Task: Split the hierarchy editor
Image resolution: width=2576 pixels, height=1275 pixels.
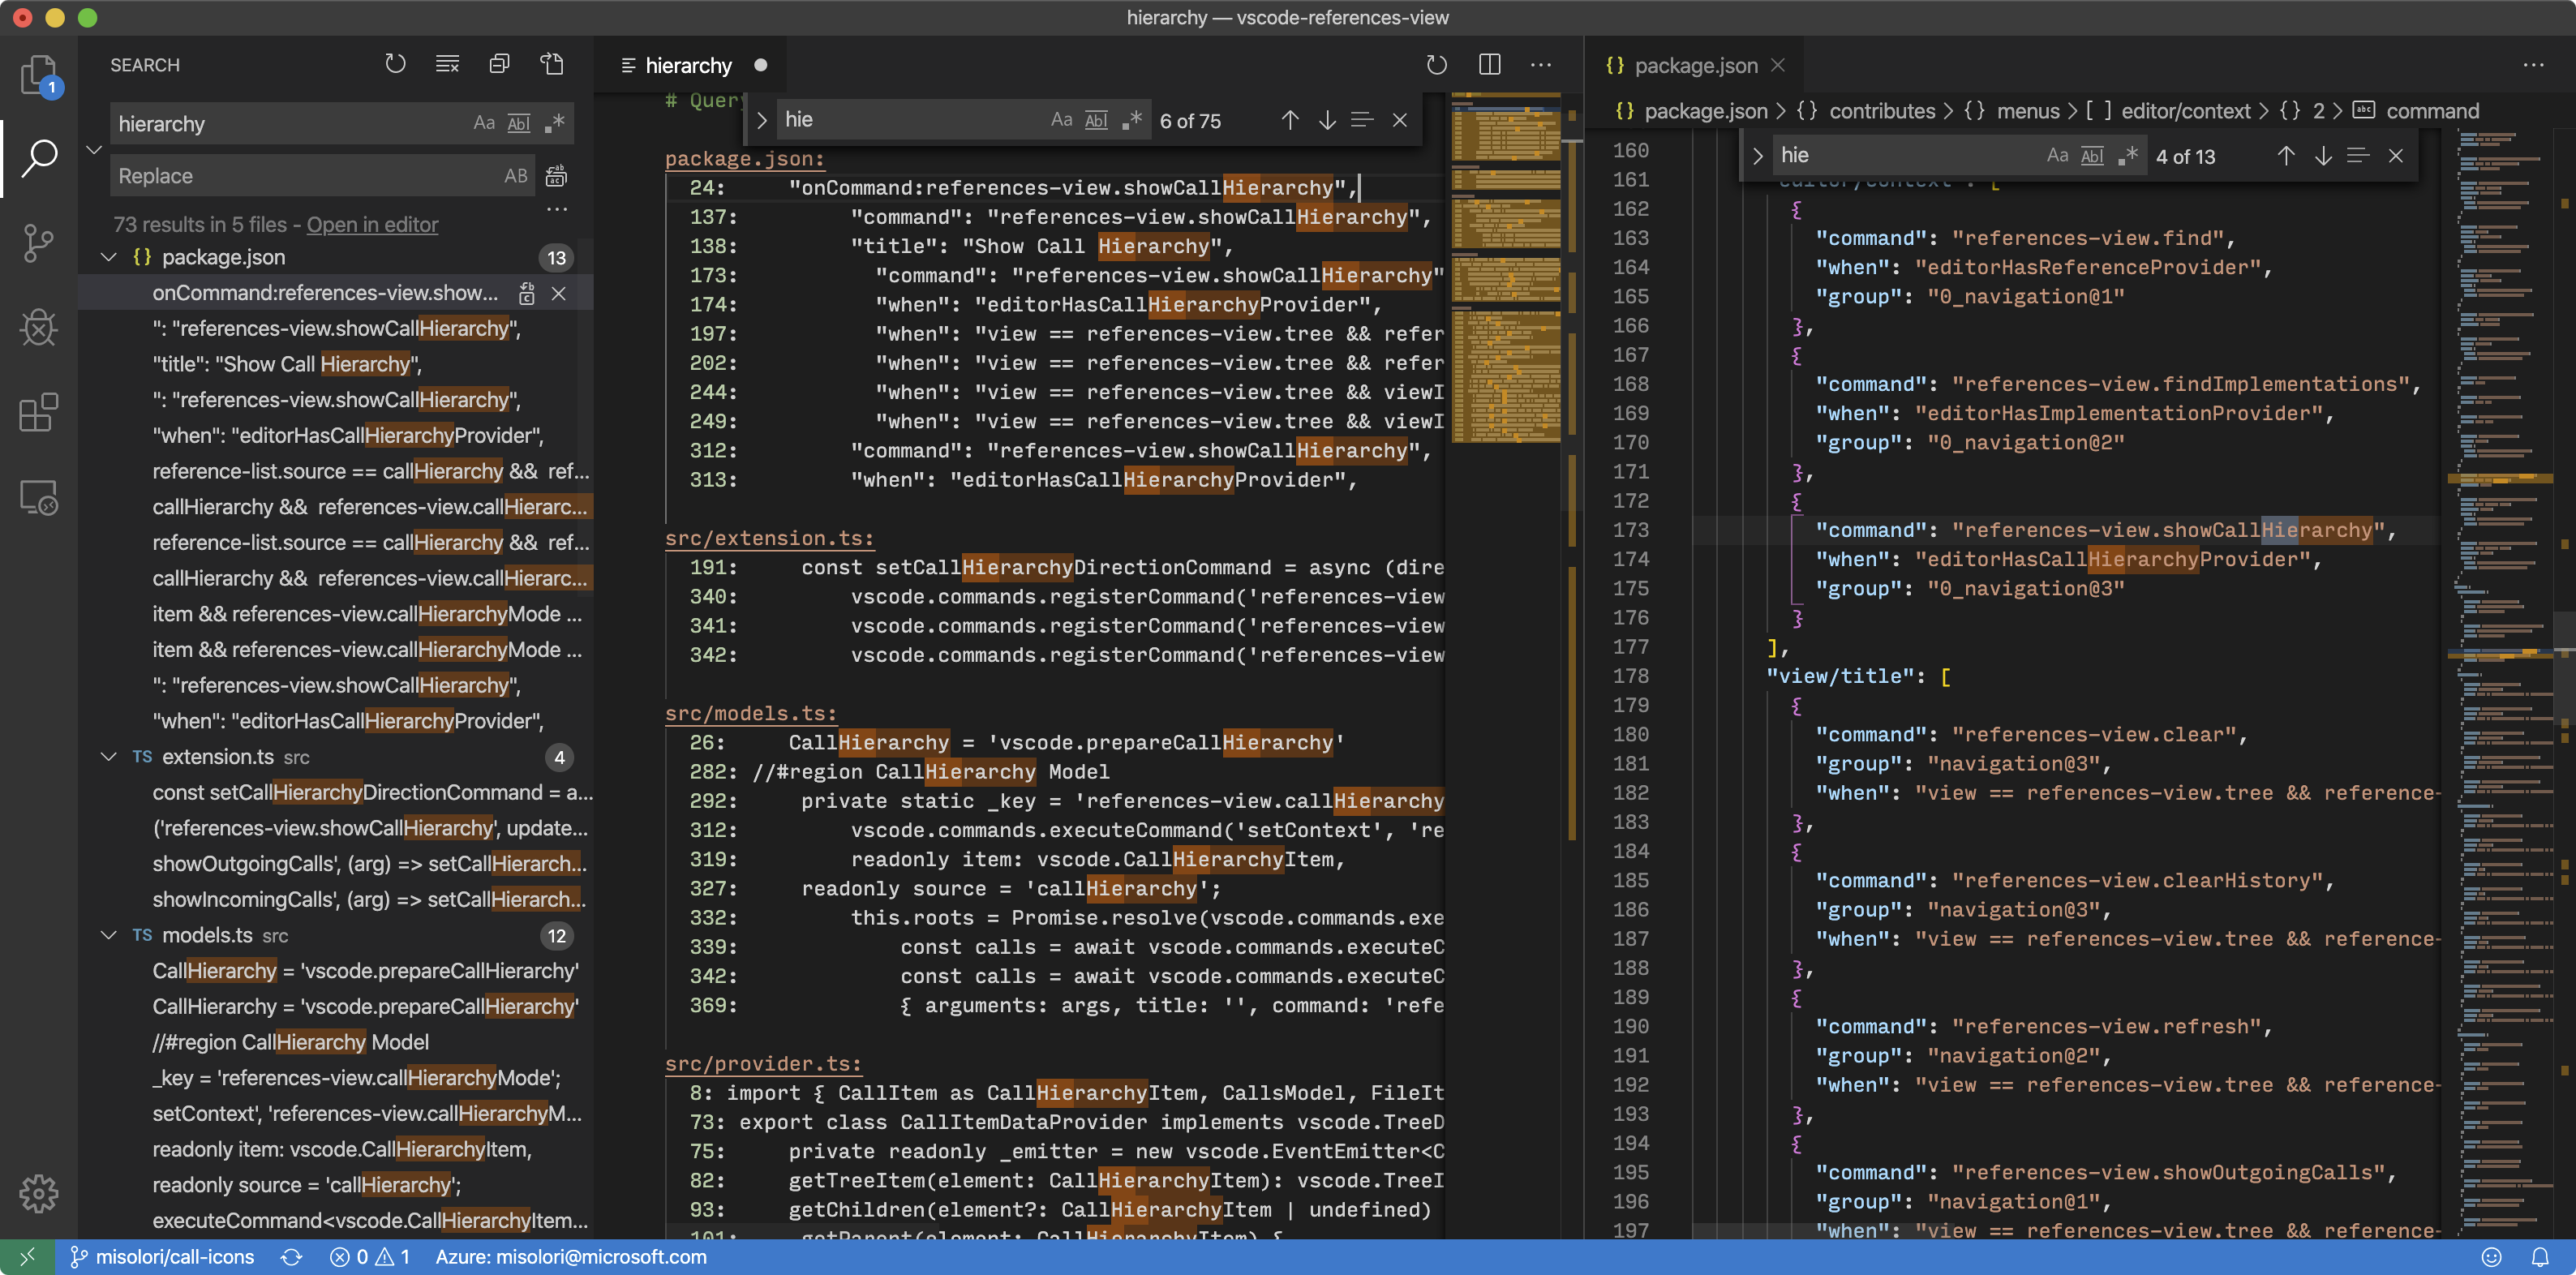Action: pyautogui.click(x=1489, y=64)
